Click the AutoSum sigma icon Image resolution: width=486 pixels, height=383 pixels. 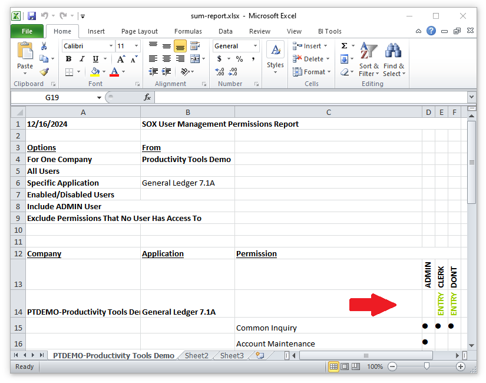pos(344,46)
